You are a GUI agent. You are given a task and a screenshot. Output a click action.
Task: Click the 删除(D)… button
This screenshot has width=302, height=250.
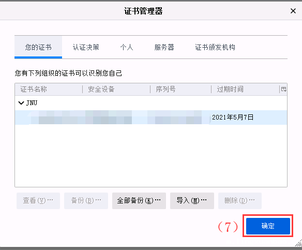(240, 201)
